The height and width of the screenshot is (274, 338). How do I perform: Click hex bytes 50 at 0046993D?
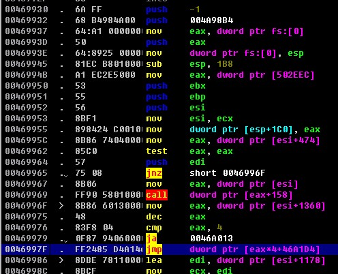point(81,42)
